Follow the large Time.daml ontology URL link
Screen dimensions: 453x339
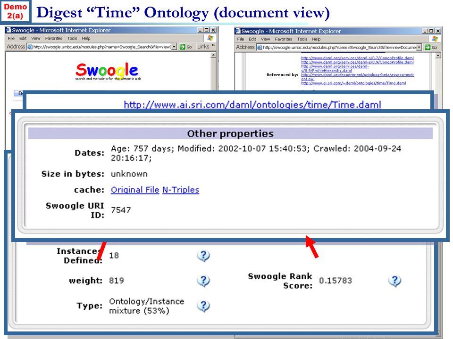click(x=252, y=105)
